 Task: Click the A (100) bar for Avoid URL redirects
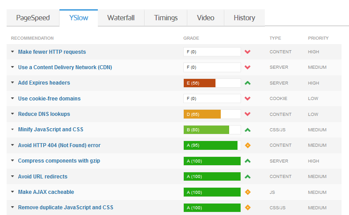[x=212, y=177]
